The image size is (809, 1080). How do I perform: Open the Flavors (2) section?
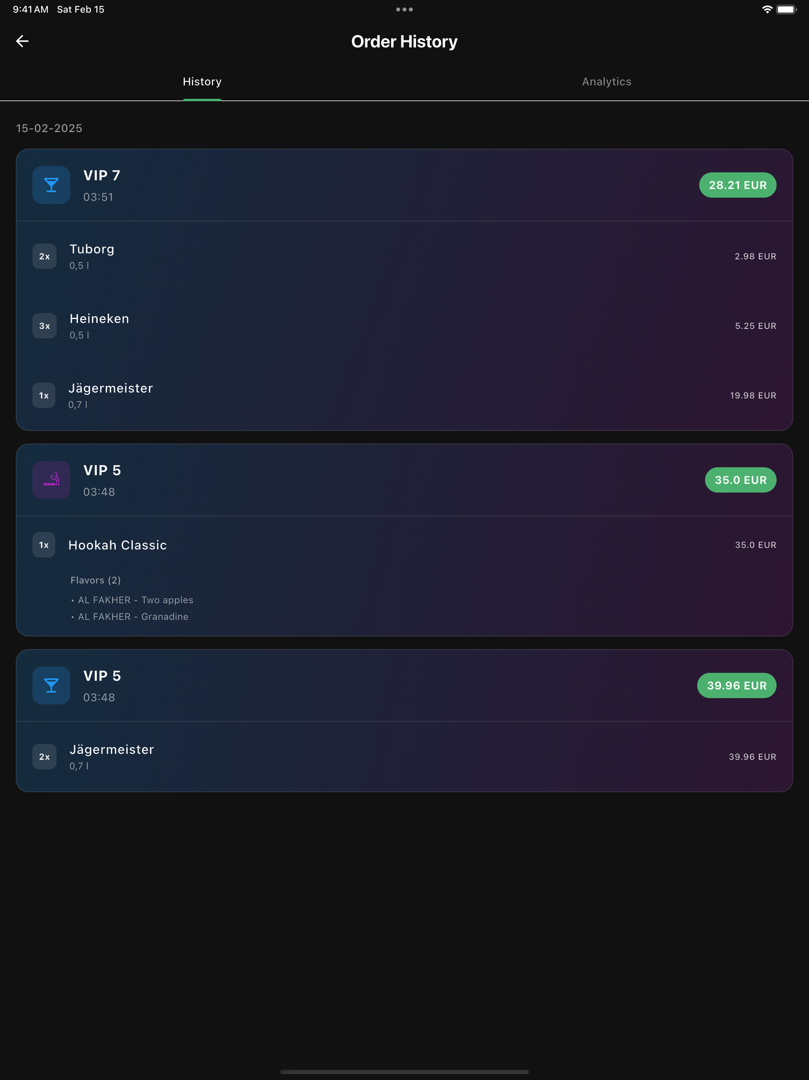(x=96, y=580)
